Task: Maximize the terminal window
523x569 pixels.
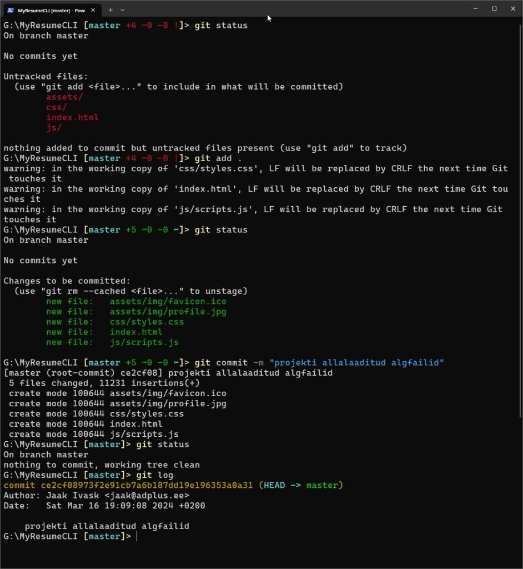Action: point(494,8)
